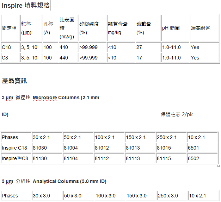Click the '端基封尾' header cell
The image size is (221, 202).
[204, 28]
